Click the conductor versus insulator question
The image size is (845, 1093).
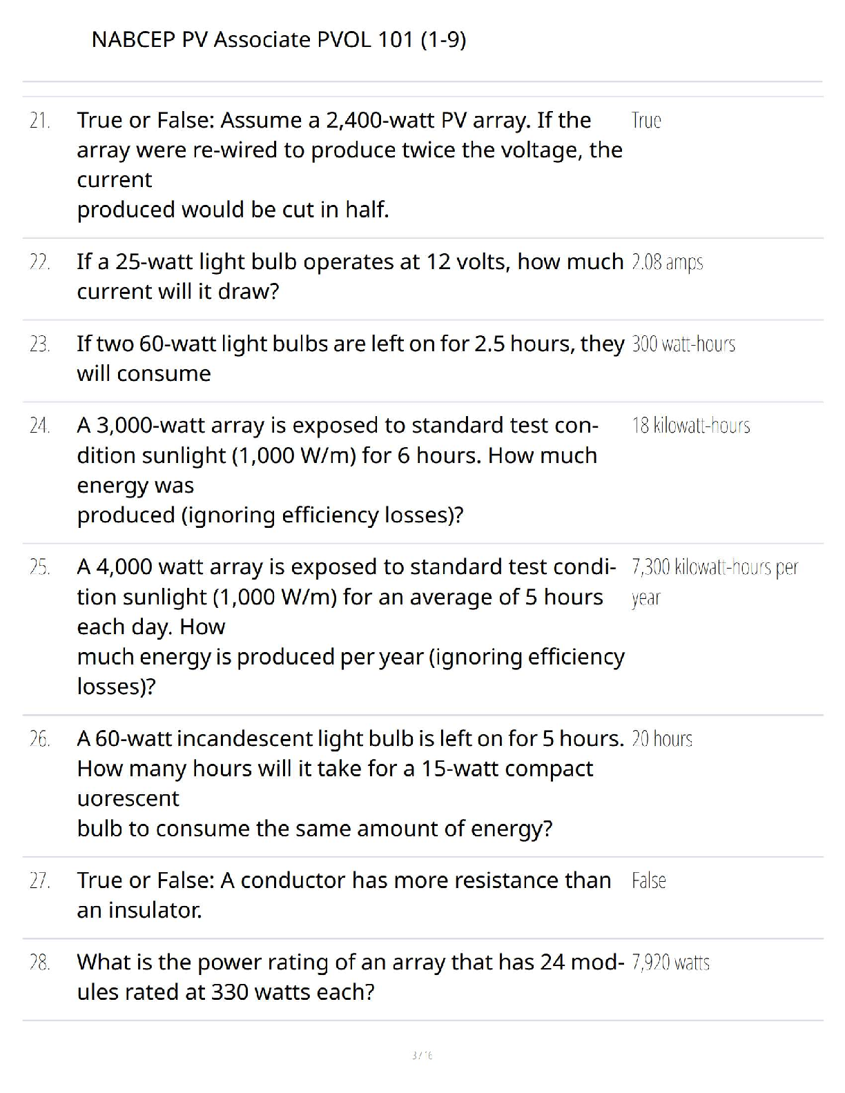[x=344, y=895]
